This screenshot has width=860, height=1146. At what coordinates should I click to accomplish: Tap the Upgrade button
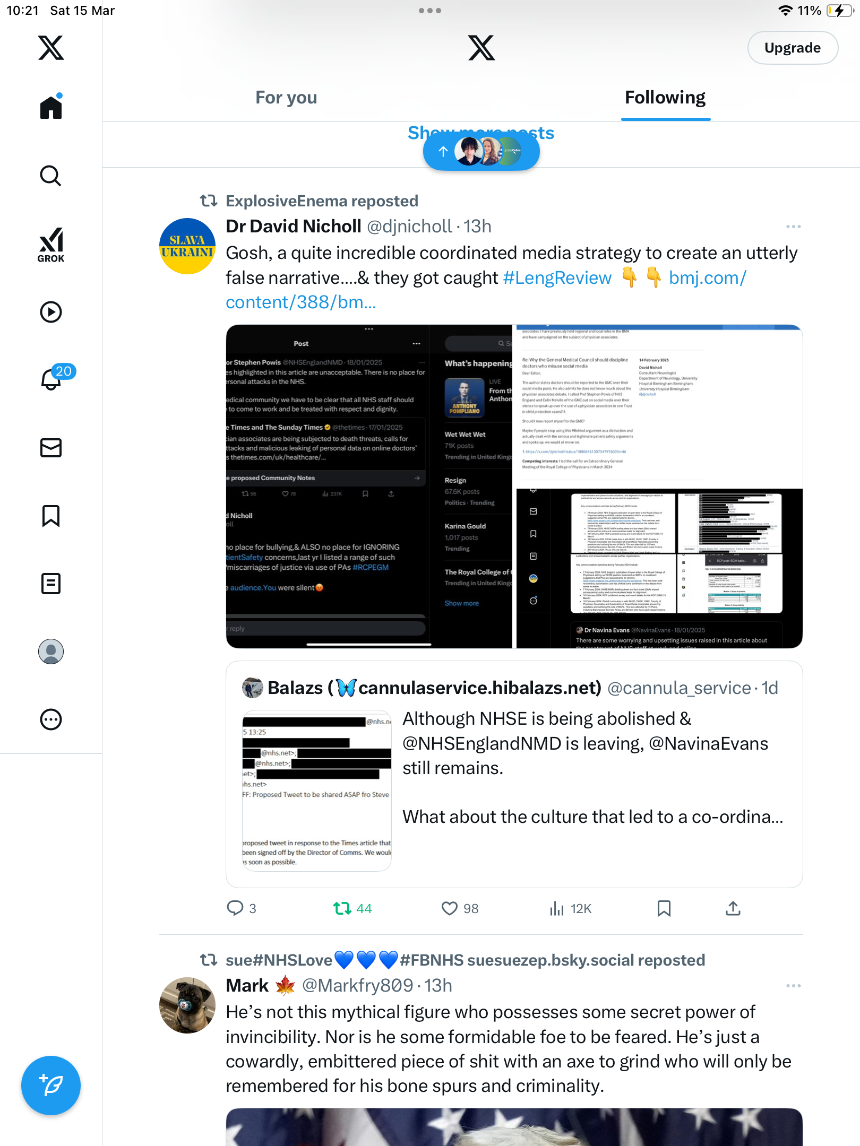tap(793, 48)
